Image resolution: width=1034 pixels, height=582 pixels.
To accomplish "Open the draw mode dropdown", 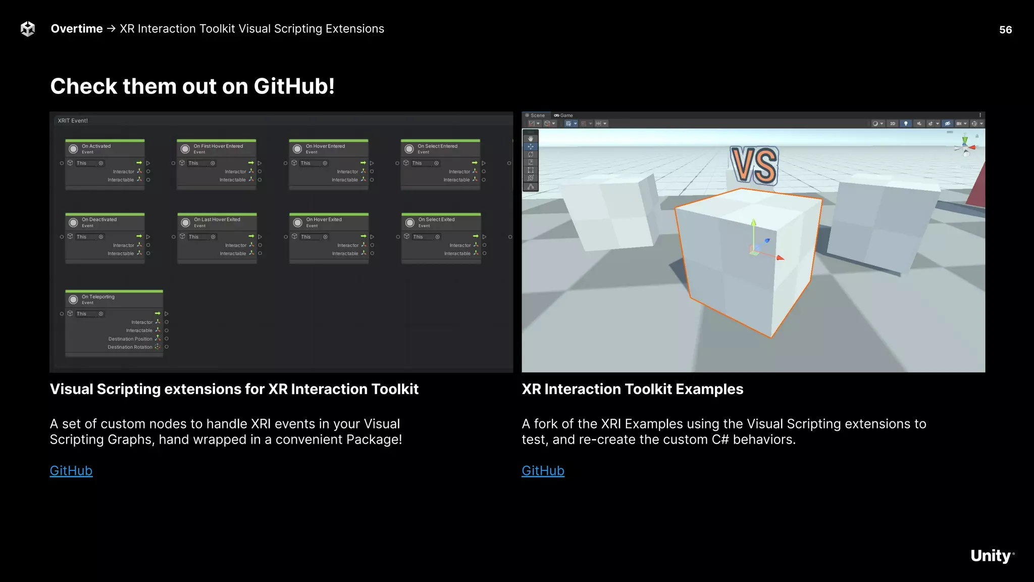I will tap(878, 123).
